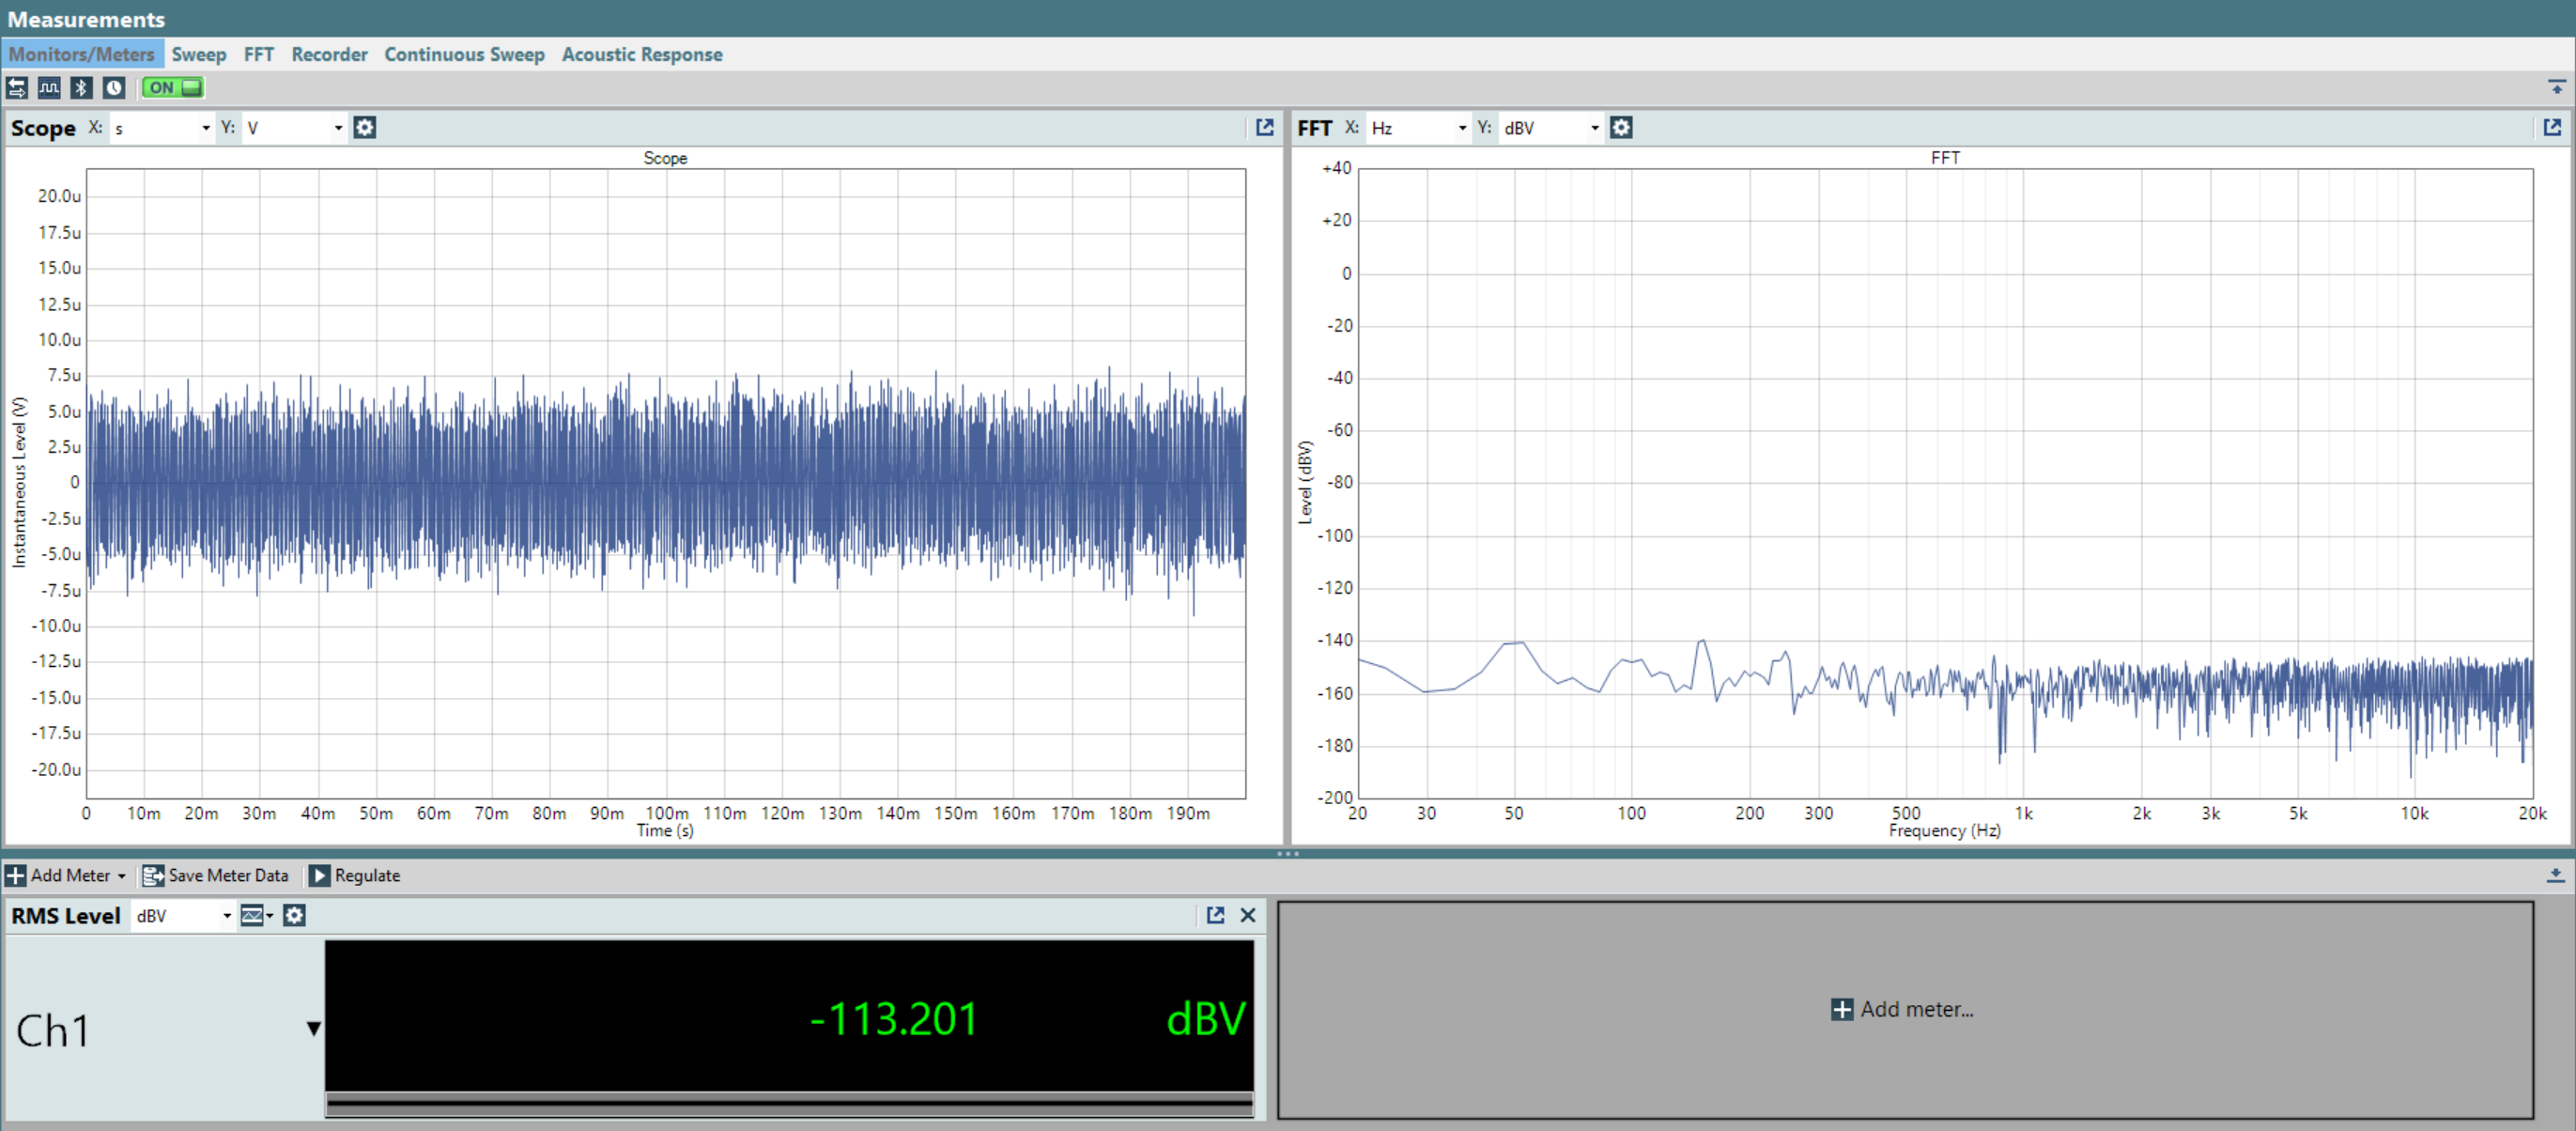This screenshot has width=2576, height=1131.
Task: Open the RMS Level settings gear
Action: 294,915
